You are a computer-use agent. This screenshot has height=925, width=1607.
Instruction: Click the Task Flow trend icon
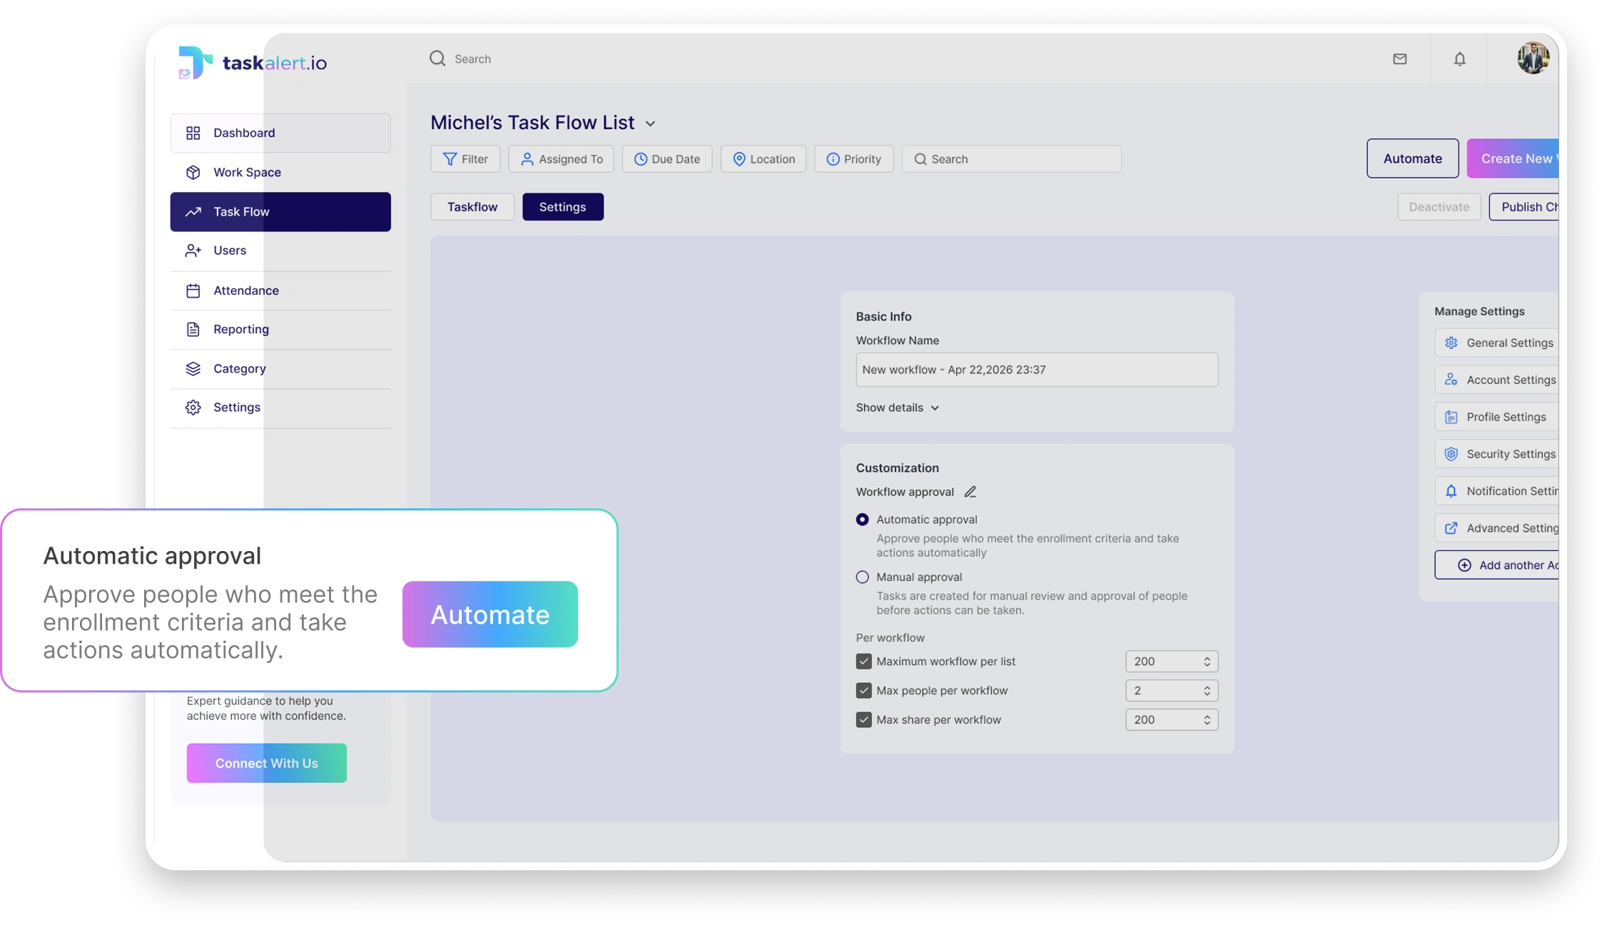(x=193, y=211)
